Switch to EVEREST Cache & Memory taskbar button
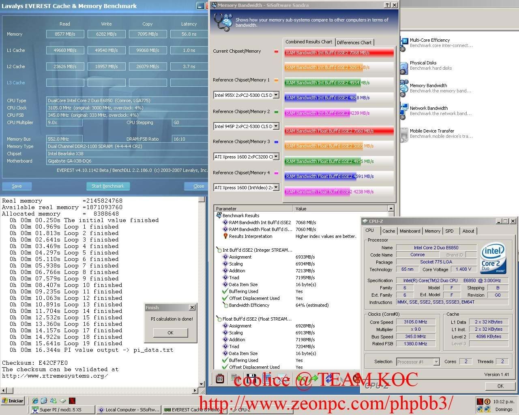 pyautogui.click(x=195, y=410)
